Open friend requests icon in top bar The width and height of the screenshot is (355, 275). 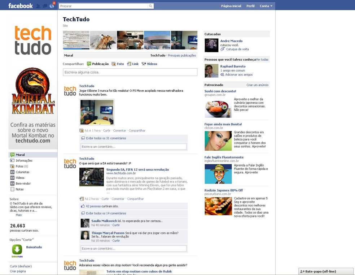pyautogui.click(x=39, y=5)
